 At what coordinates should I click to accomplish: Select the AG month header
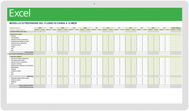(119, 28)
